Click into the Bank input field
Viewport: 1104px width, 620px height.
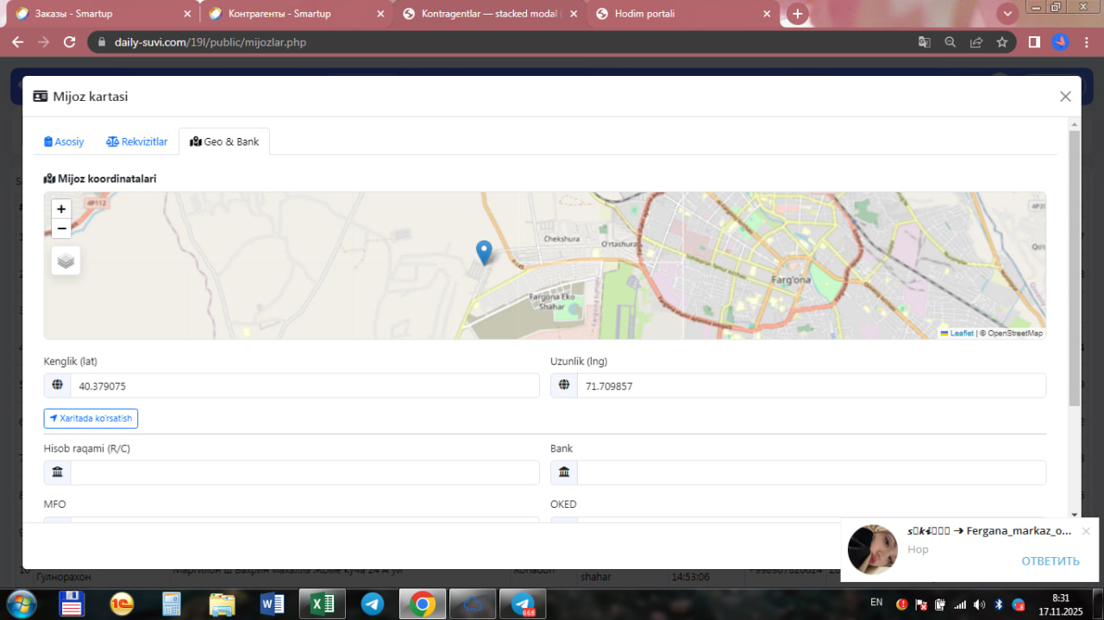[x=810, y=473]
